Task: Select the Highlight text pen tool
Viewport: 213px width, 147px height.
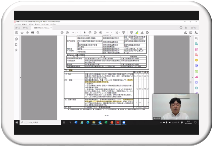Action: (137, 33)
